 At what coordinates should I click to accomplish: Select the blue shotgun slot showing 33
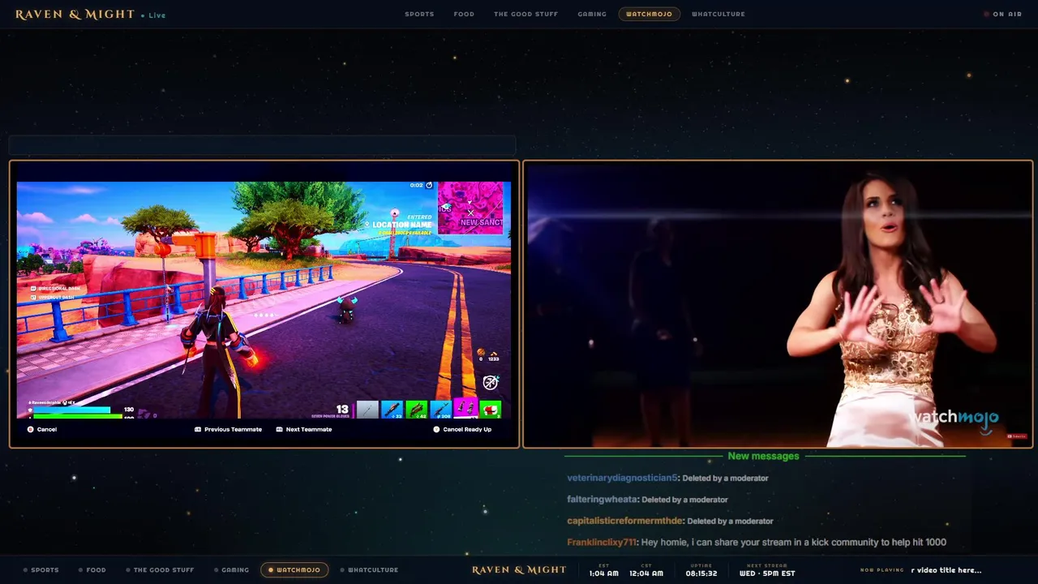(x=392, y=410)
